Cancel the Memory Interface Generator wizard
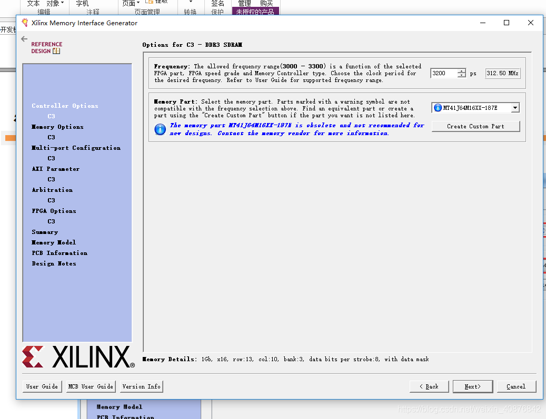 click(x=517, y=386)
